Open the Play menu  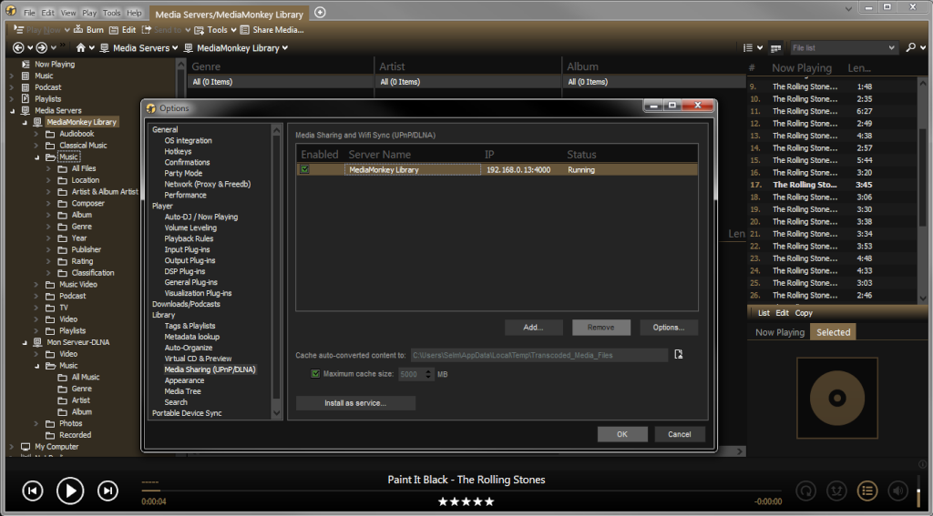(89, 13)
